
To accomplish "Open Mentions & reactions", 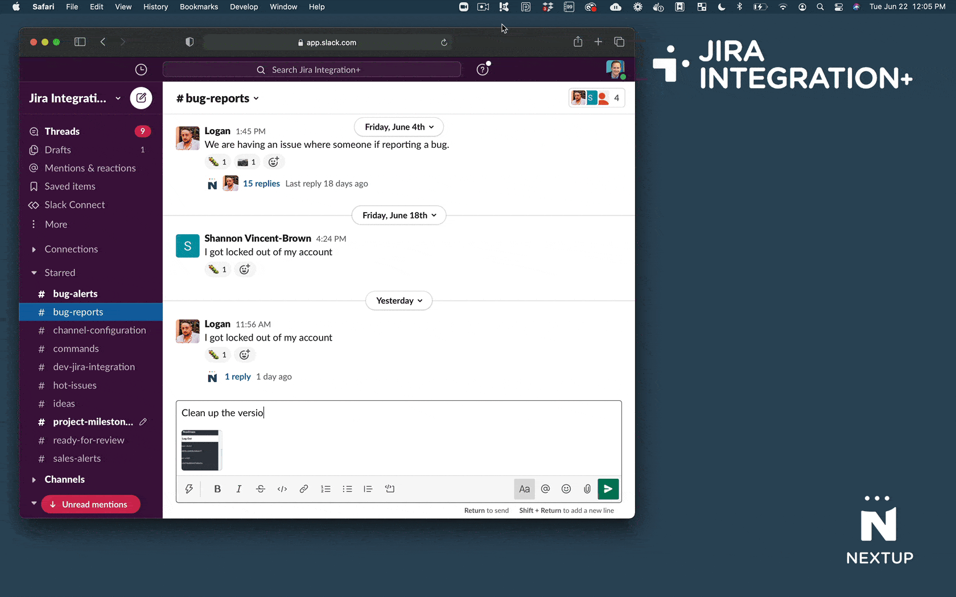I will 91,168.
